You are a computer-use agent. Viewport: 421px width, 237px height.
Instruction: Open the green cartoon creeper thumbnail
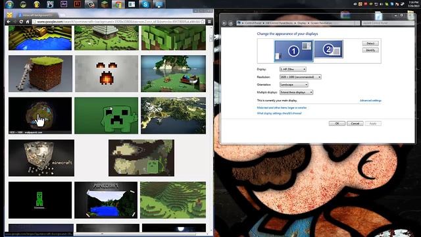(x=107, y=116)
